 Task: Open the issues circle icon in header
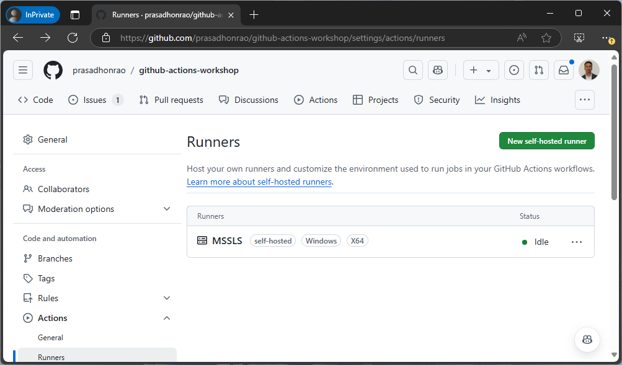pyautogui.click(x=514, y=70)
